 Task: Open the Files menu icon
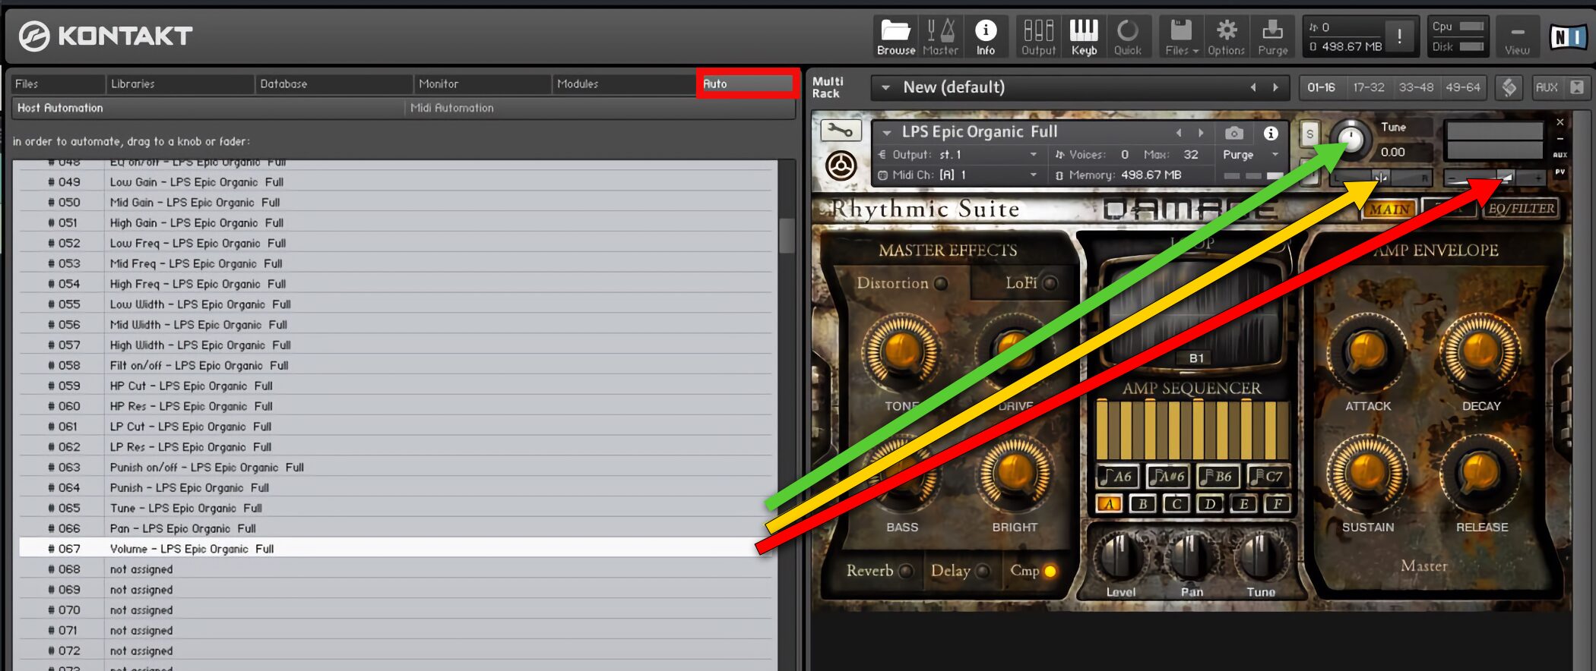(1181, 37)
